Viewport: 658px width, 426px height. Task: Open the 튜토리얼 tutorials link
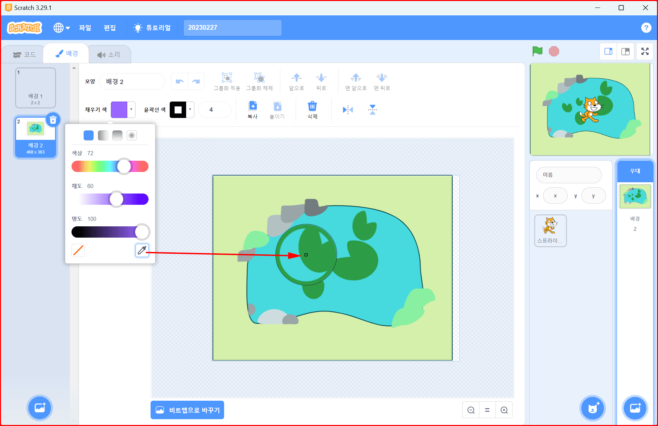[x=153, y=28]
